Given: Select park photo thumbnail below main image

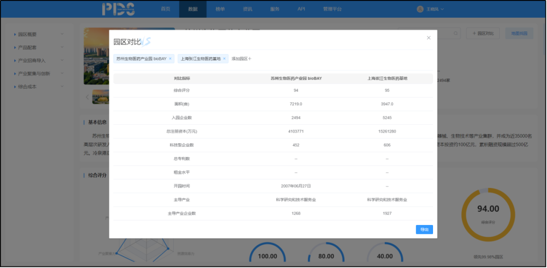Looking at the screenshot, I should point(100,97).
